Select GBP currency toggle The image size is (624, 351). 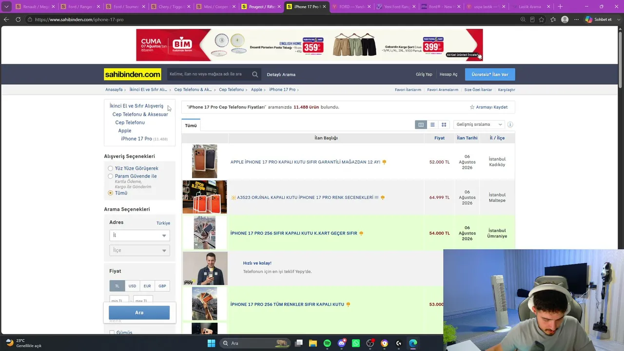pyautogui.click(x=162, y=286)
